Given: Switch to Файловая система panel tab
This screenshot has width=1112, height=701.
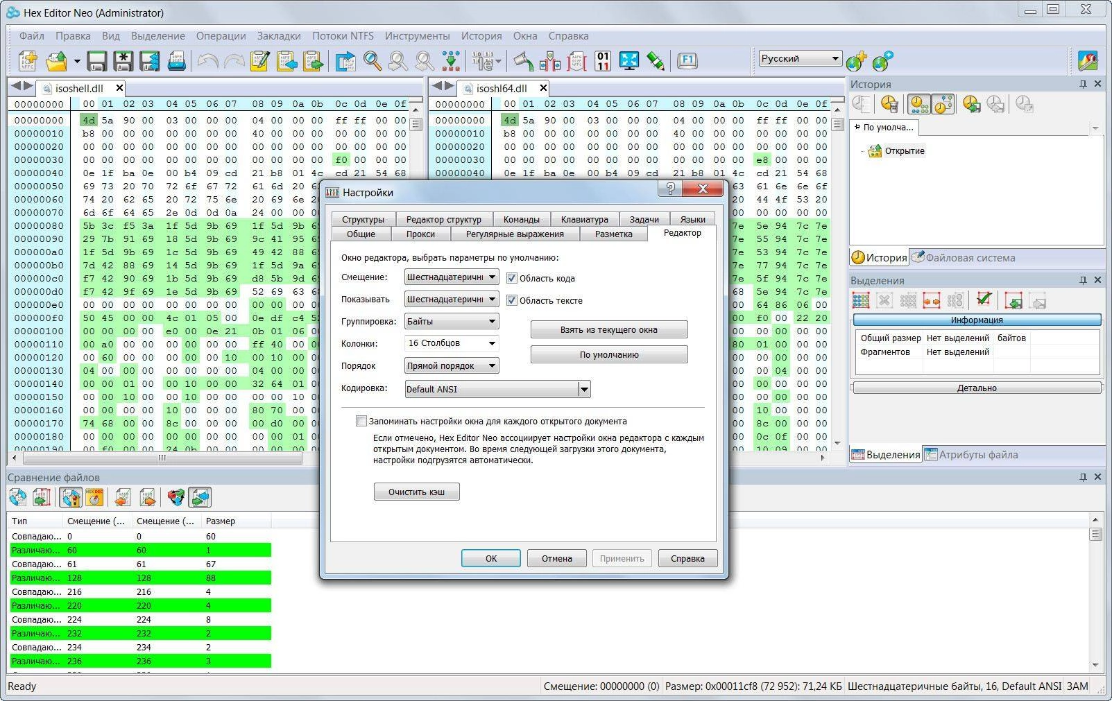Looking at the screenshot, I should (x=963, y=257).
